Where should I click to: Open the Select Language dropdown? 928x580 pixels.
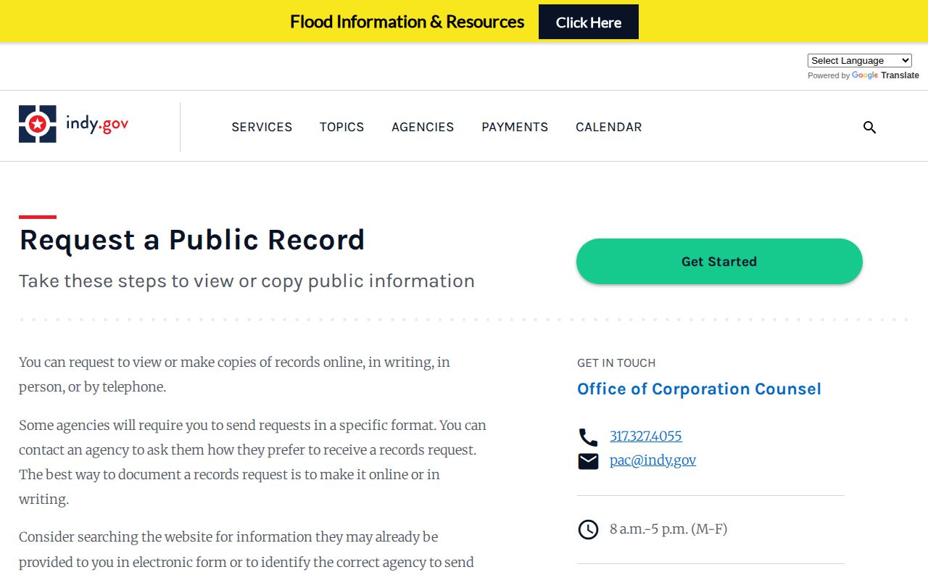(x=860, y=61)
